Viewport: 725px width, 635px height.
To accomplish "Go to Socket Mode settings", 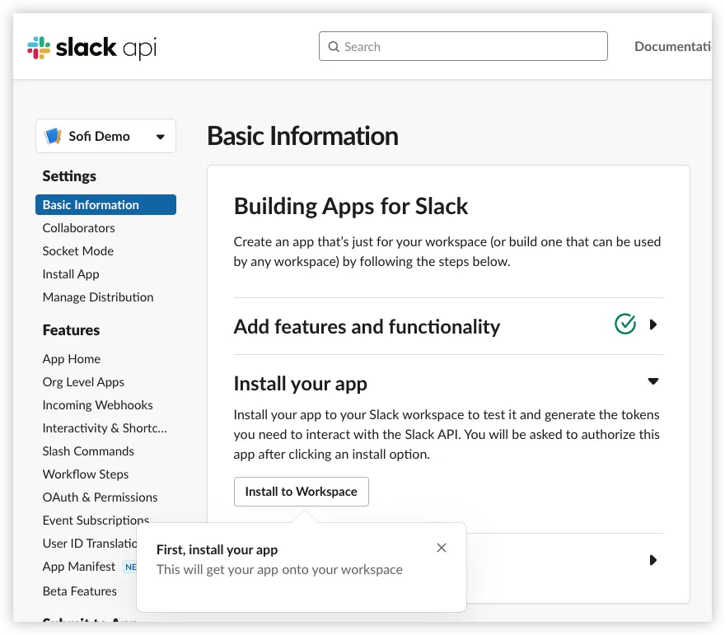I will [x=78, y=251].
